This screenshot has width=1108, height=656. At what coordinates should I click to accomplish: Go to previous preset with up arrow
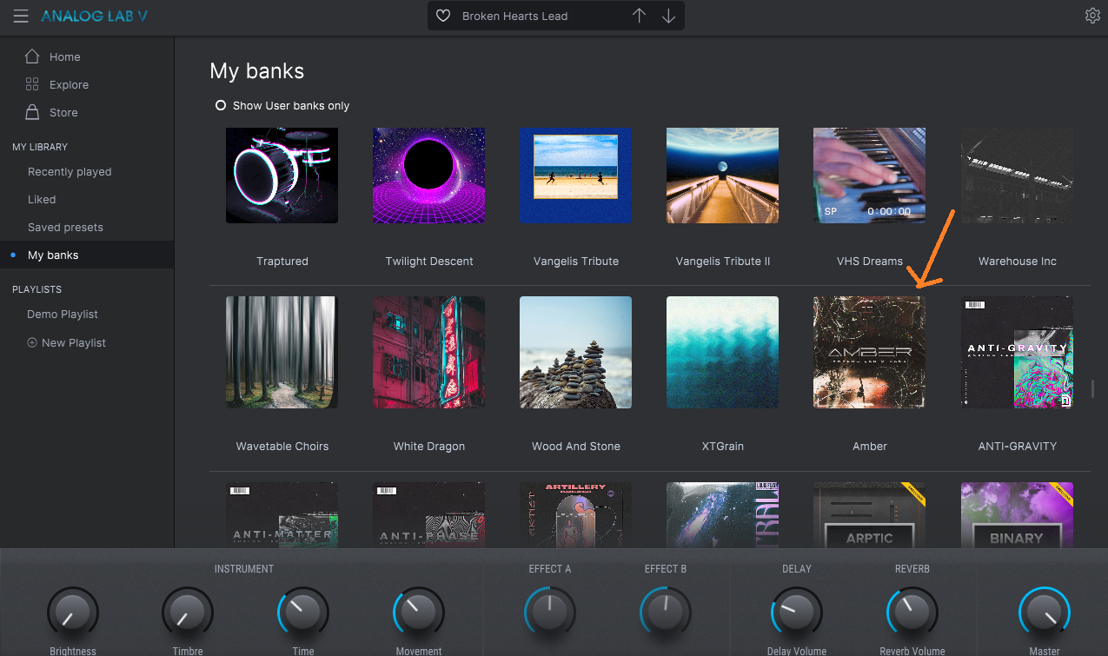tap(639, 16)
